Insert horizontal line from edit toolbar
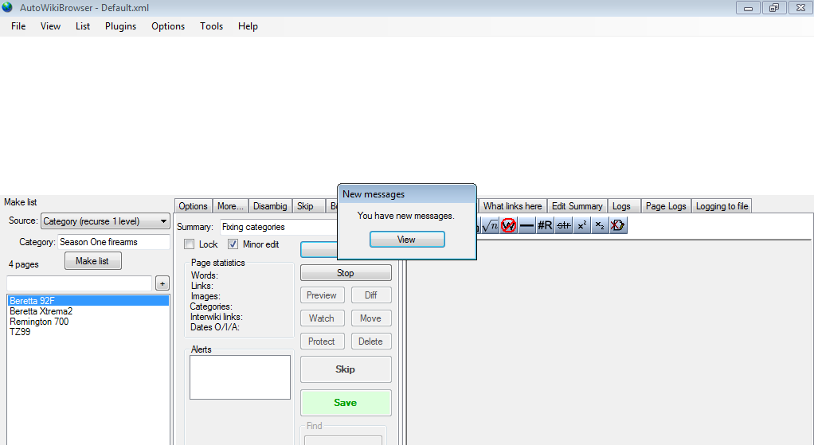814x445 pixels. 526,225
